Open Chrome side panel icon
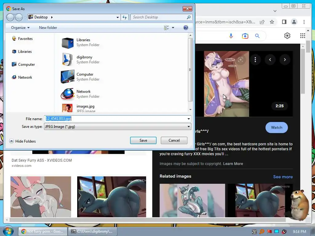Image resolution: width=315 pixels, height=236 pixels. (x=284, y=22)
